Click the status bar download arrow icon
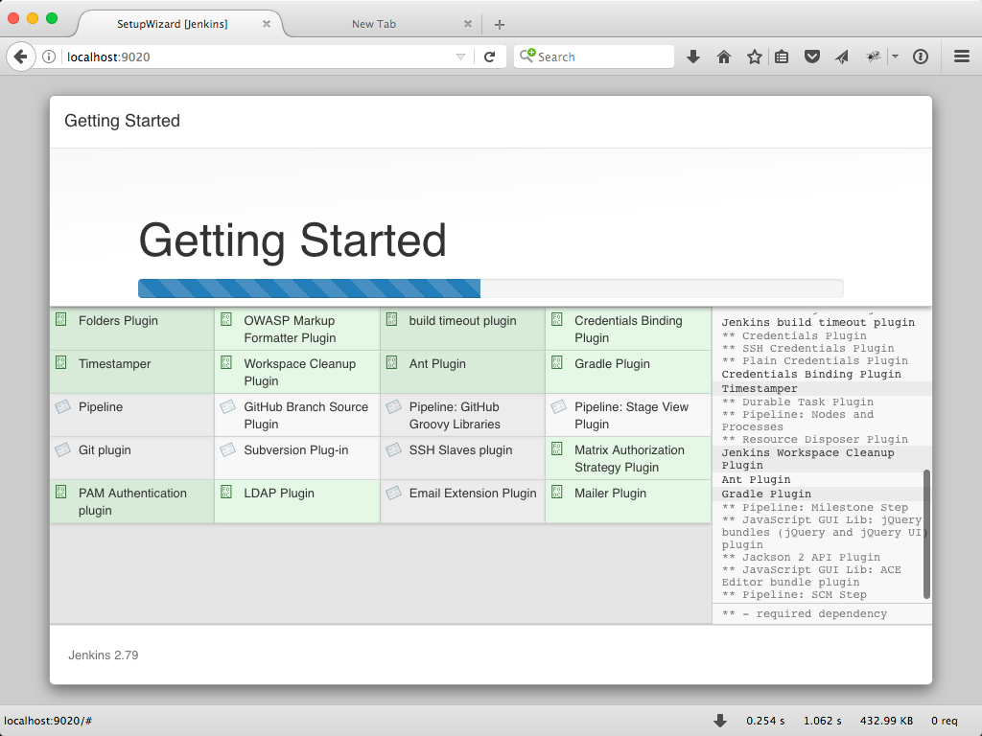 [x=720, y=721]
